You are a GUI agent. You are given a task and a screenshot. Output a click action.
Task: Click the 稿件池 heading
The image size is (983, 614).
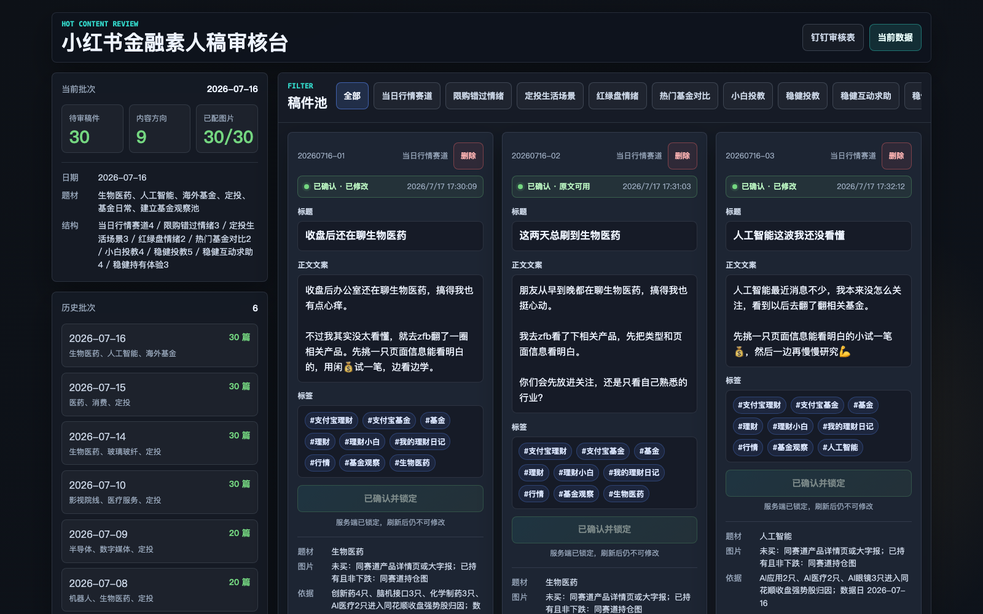click(x=307, y=103)
